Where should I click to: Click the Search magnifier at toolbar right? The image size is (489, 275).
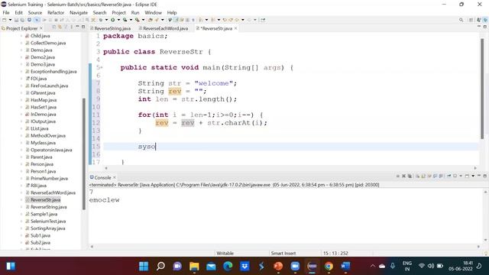click(x=461, y=20)
